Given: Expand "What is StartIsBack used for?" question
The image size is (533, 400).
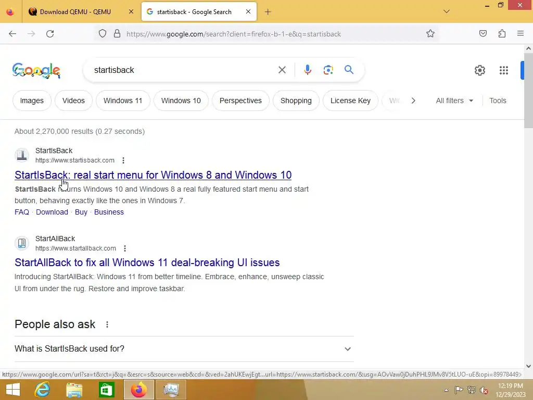Looking at the screenshot, I should coord(184,348).
